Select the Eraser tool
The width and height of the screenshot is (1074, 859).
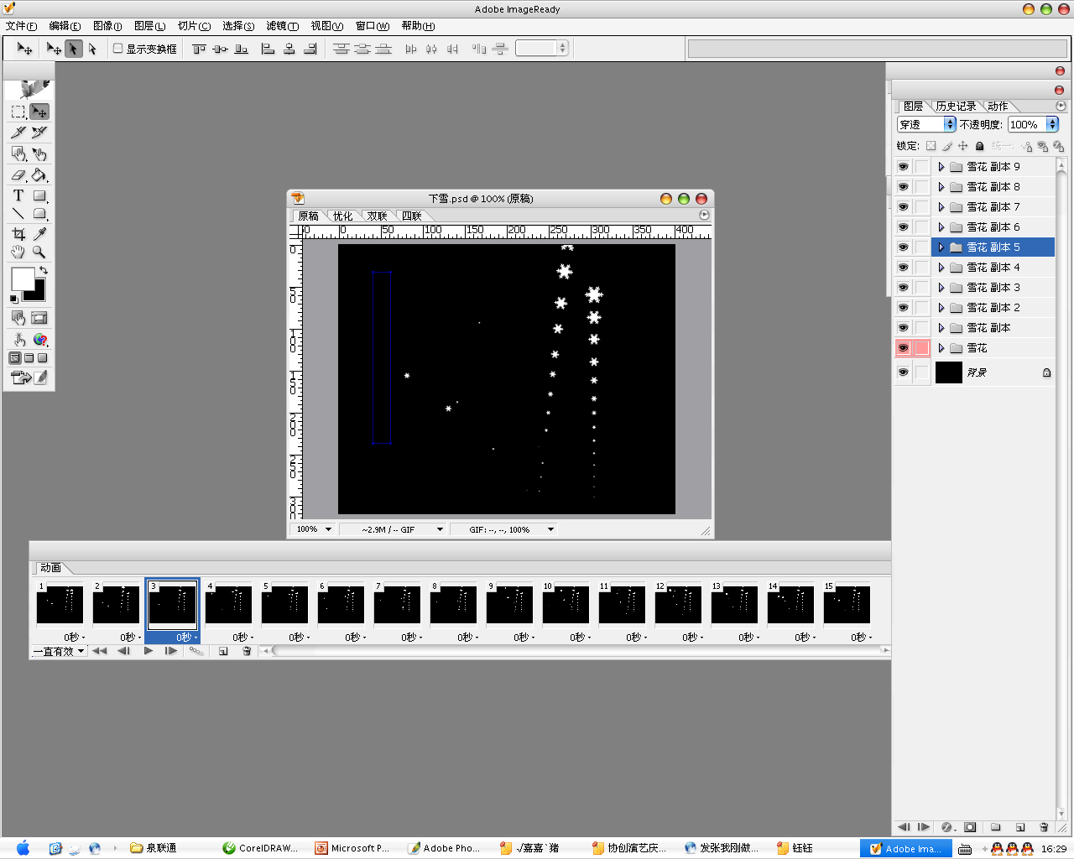[x=18, y=175]
